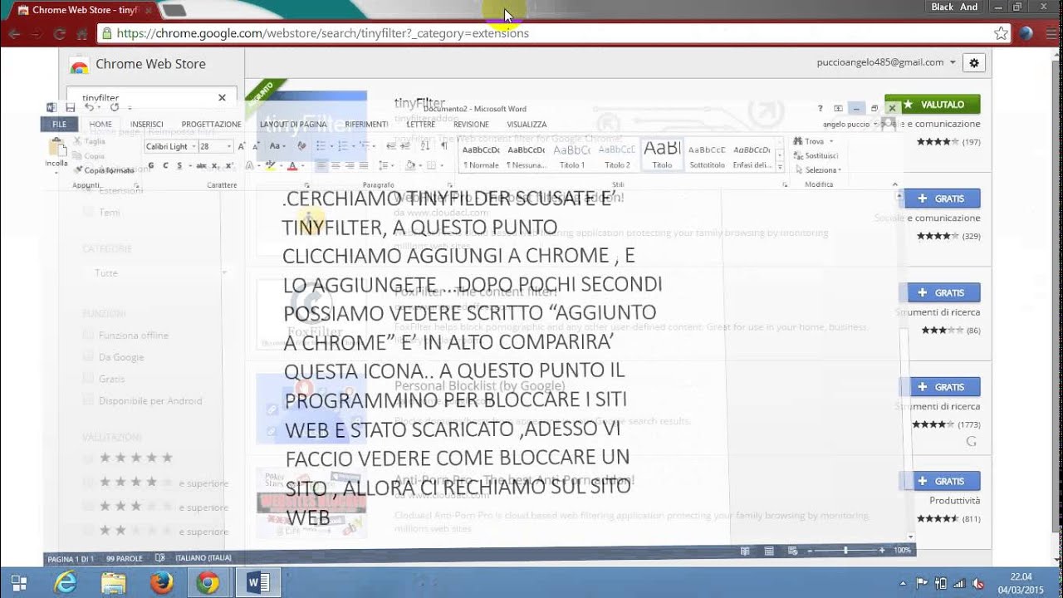Click the green VALUTALO button
This screenshot has width=1063, height=598.
pyautogui.click(x=933, y=105)
